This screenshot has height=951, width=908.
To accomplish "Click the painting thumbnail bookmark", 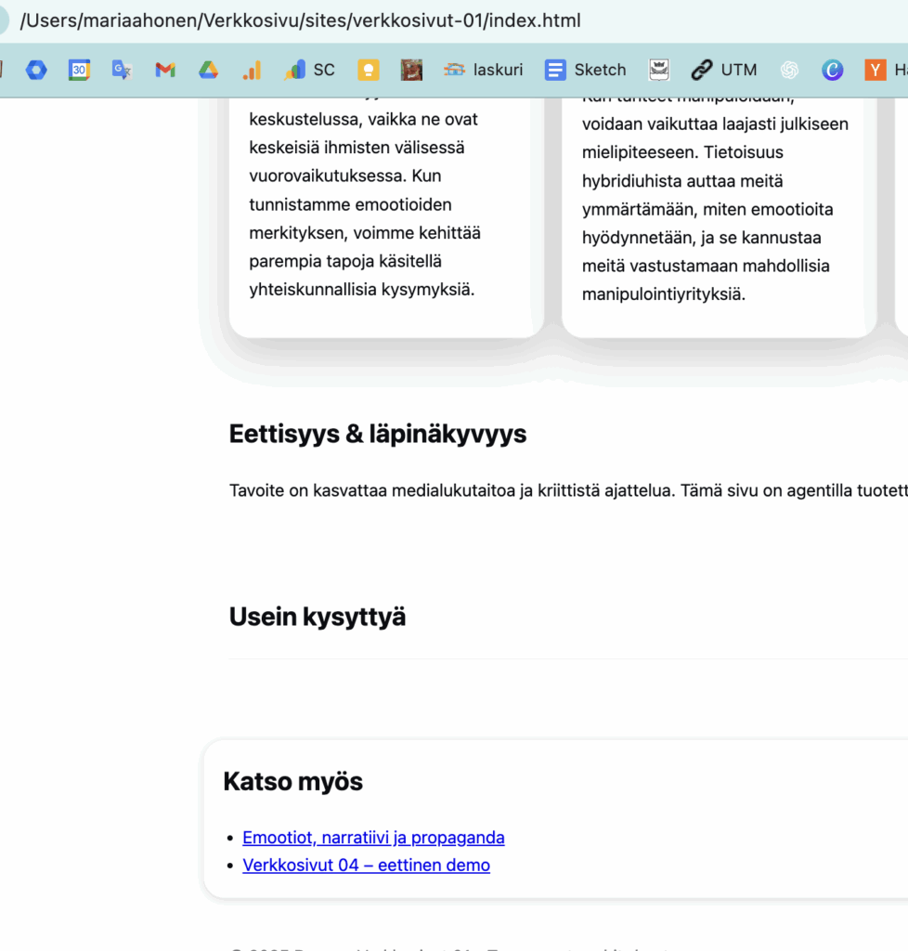I will coord(411,69).
